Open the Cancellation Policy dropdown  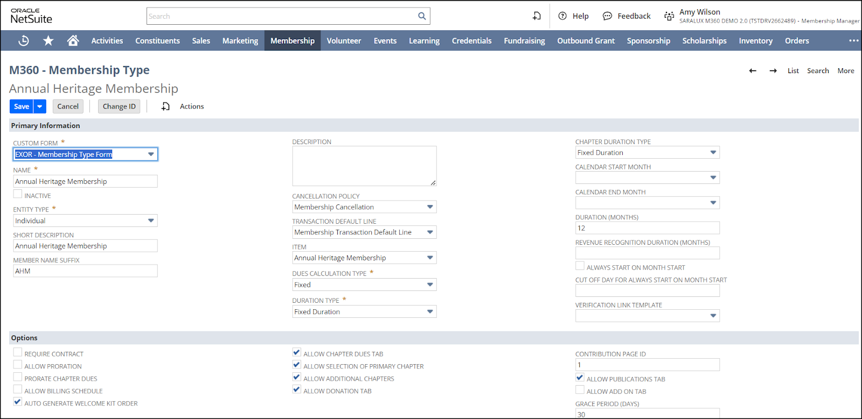pyautogui.click(x=430, y=207)
